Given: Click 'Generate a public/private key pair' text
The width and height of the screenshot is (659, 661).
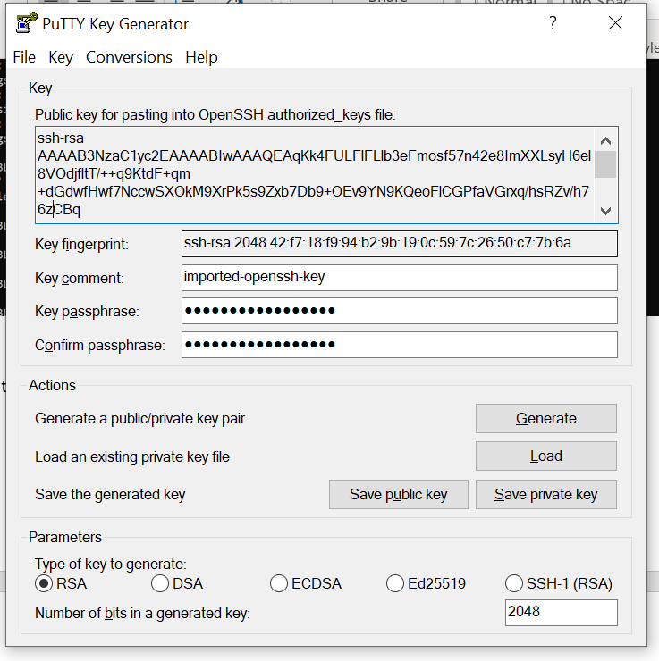Looking at the screenshot, I should (140, 419).
